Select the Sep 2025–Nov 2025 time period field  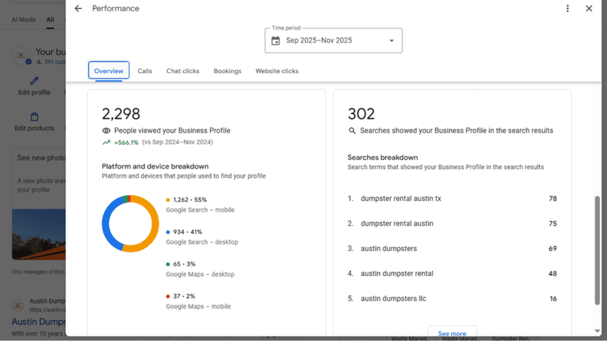[333, 41]
